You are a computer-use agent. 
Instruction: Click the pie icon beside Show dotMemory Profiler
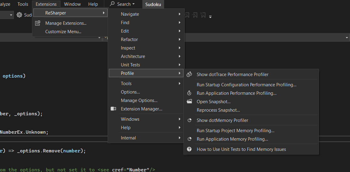(x=190, y=120)
